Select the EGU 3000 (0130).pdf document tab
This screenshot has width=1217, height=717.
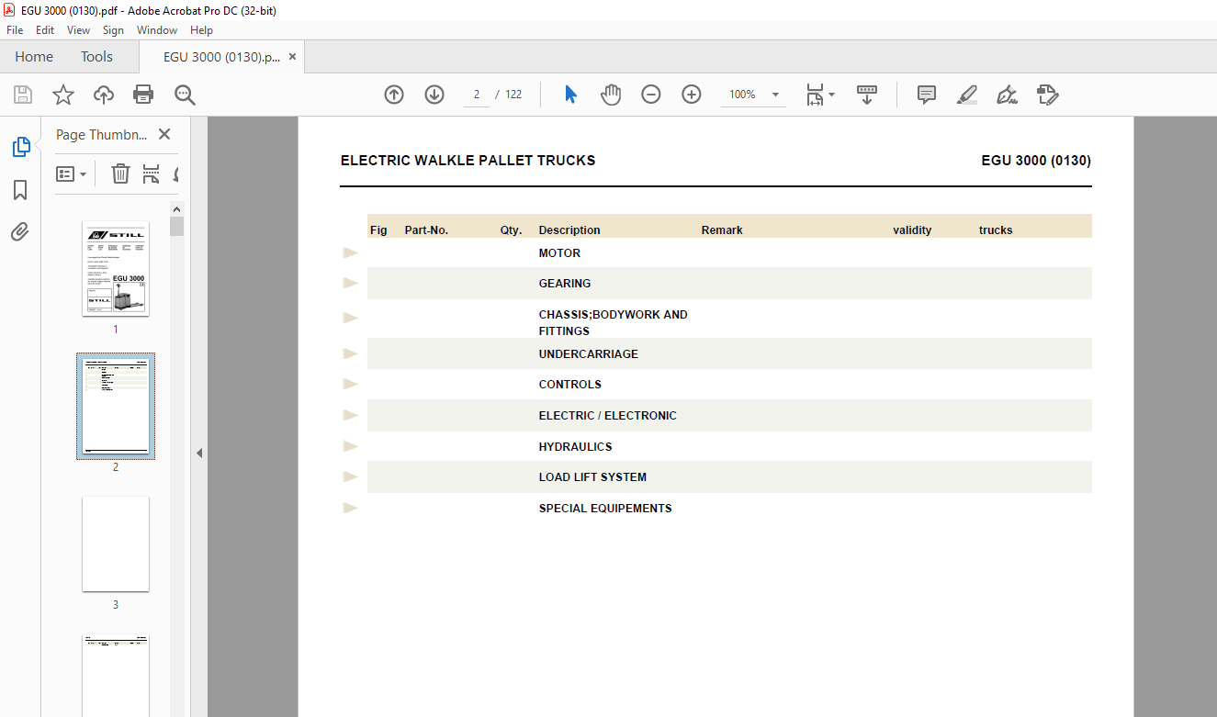221,57
